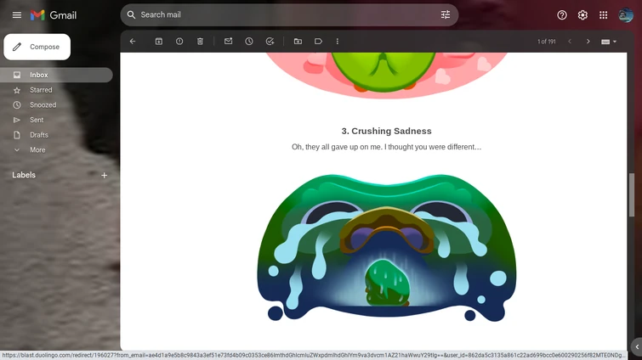Click the Labels heading
Viewport: 642px width, 360px height.
(x=24, y=175)
